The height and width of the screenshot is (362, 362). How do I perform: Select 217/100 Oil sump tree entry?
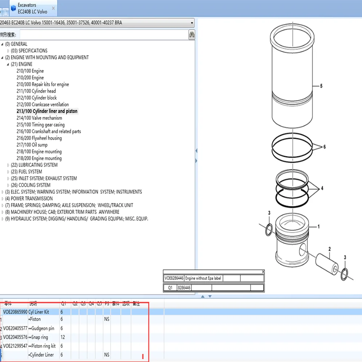32,145
